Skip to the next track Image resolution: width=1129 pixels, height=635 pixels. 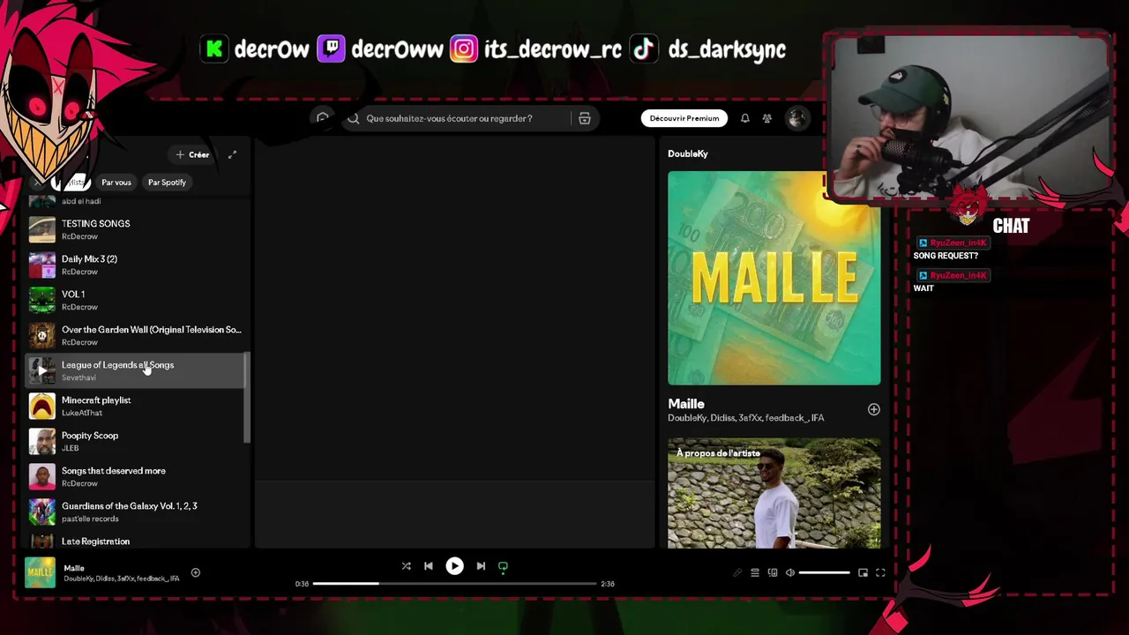tap(481, 566)
